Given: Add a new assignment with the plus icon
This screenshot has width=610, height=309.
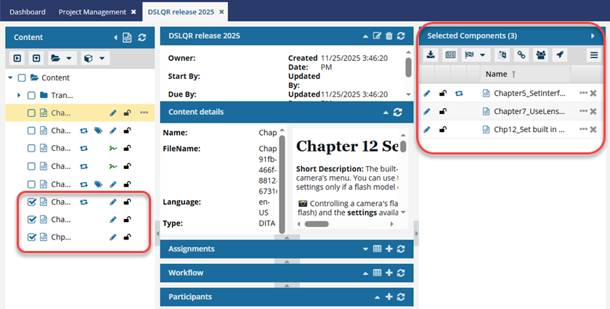Looking at the screenshot, I should pos(389,249).
